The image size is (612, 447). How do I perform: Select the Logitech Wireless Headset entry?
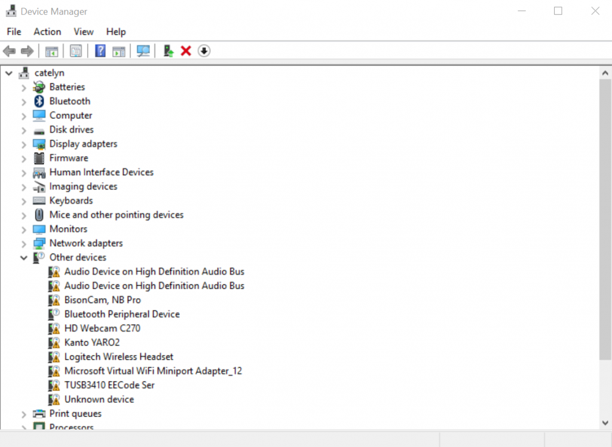118,357
